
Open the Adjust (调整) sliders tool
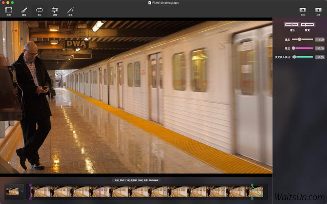pyautogui.click(x=55, y=11)
